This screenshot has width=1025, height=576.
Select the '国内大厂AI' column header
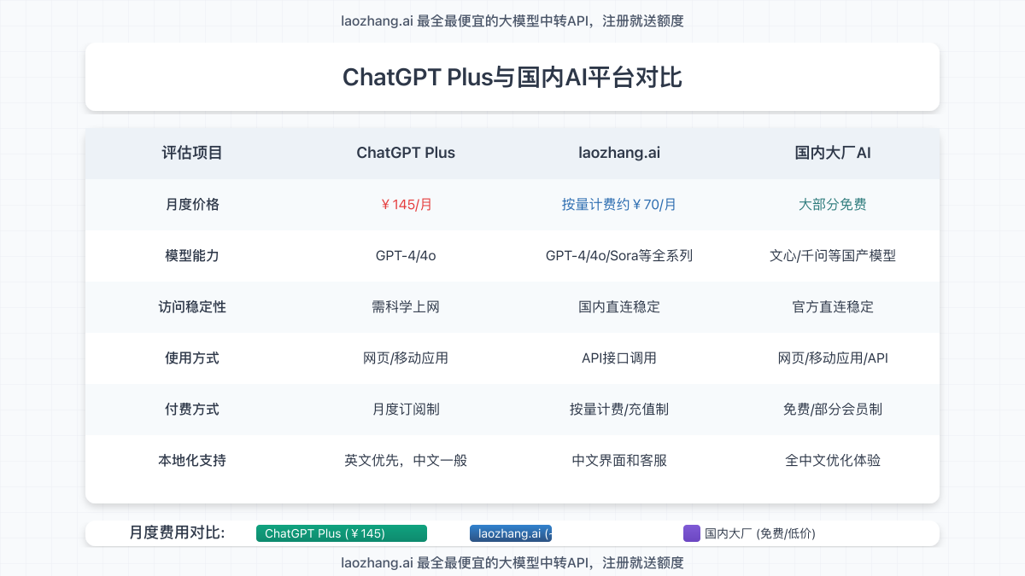pyautogui.click(x=833, y=154)
